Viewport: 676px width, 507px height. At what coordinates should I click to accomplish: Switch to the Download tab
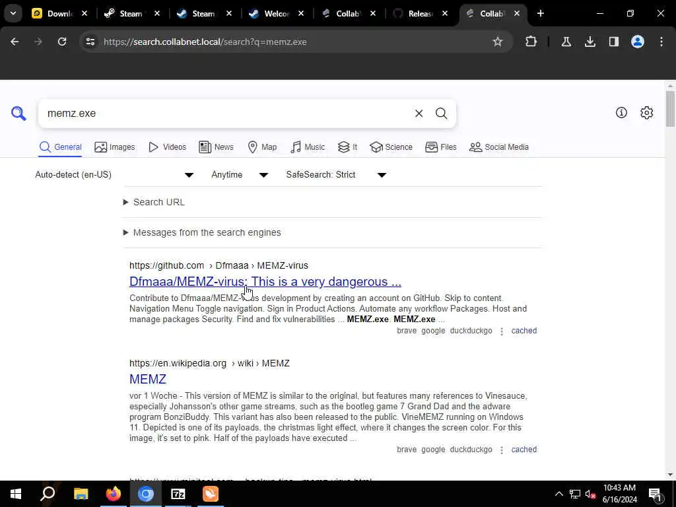click(x=53, y=13)
